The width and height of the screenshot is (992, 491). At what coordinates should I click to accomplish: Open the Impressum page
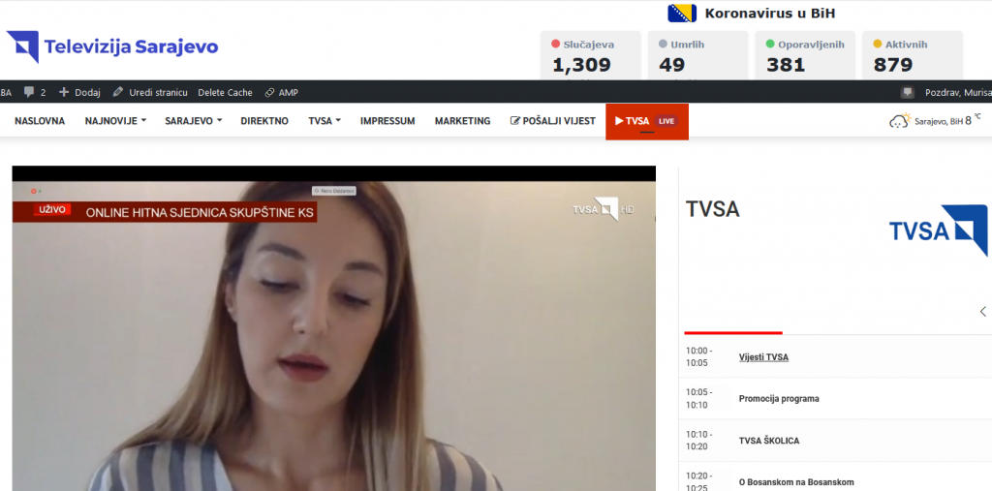click(387, 121)
